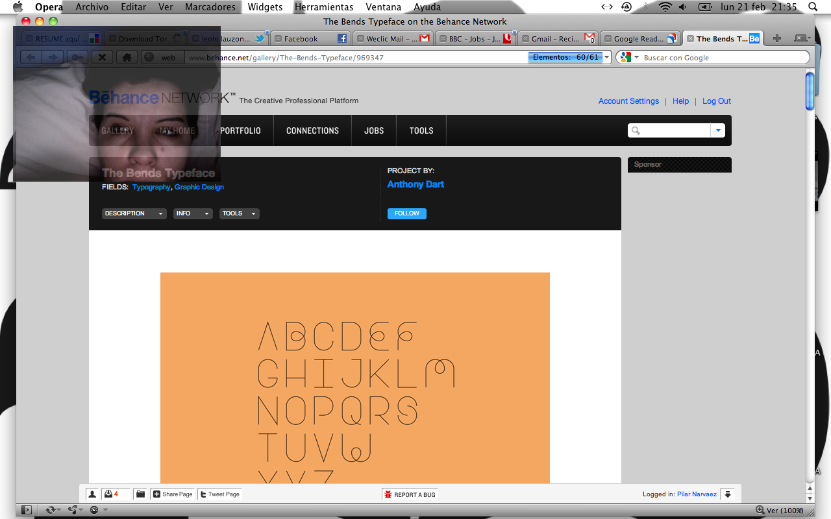Click the profile person icon in bottom bar

[x=92, y=494]
